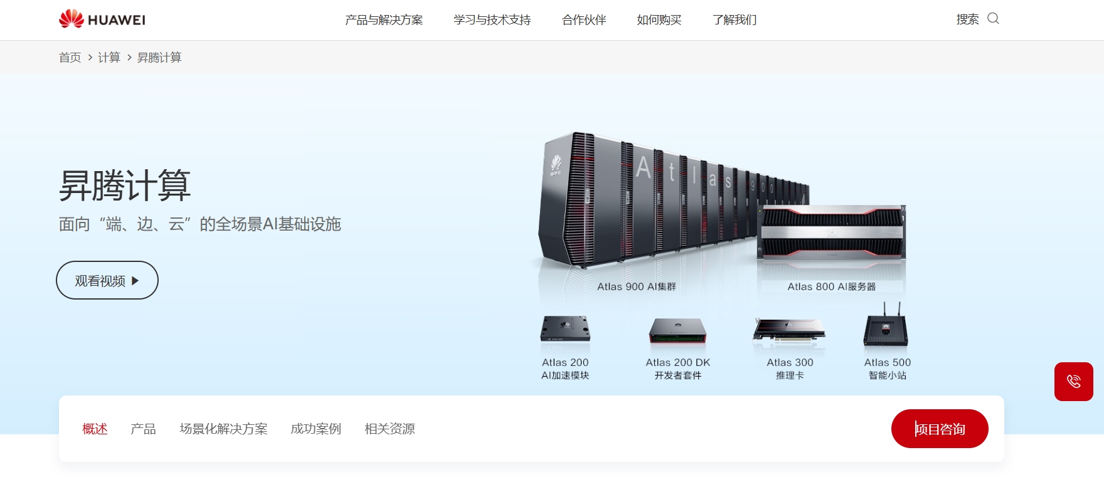1104x502 pixels.
Task: Select the 概述 tab
Action: coord(95,429)
